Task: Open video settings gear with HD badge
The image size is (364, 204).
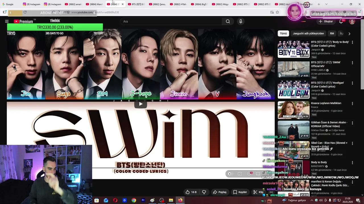Action: (249, 174)
